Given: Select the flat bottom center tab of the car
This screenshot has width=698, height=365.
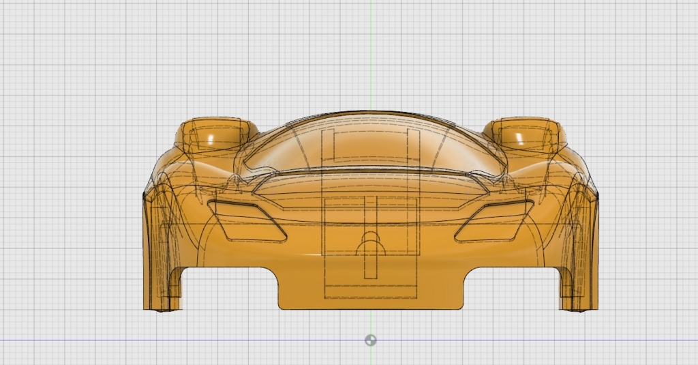Looking at the screenshot, I should (370, 289).
